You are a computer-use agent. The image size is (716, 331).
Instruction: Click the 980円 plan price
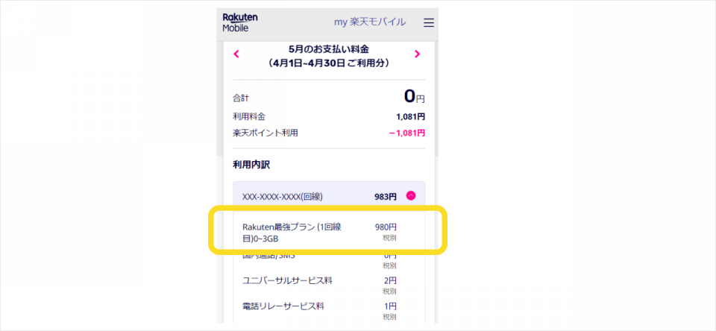[385, 227]
